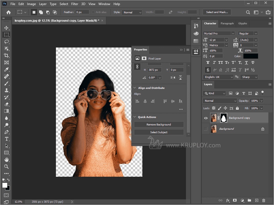274x205 pixels.
Task: Select the Crop tool
Action: (6, 56)
